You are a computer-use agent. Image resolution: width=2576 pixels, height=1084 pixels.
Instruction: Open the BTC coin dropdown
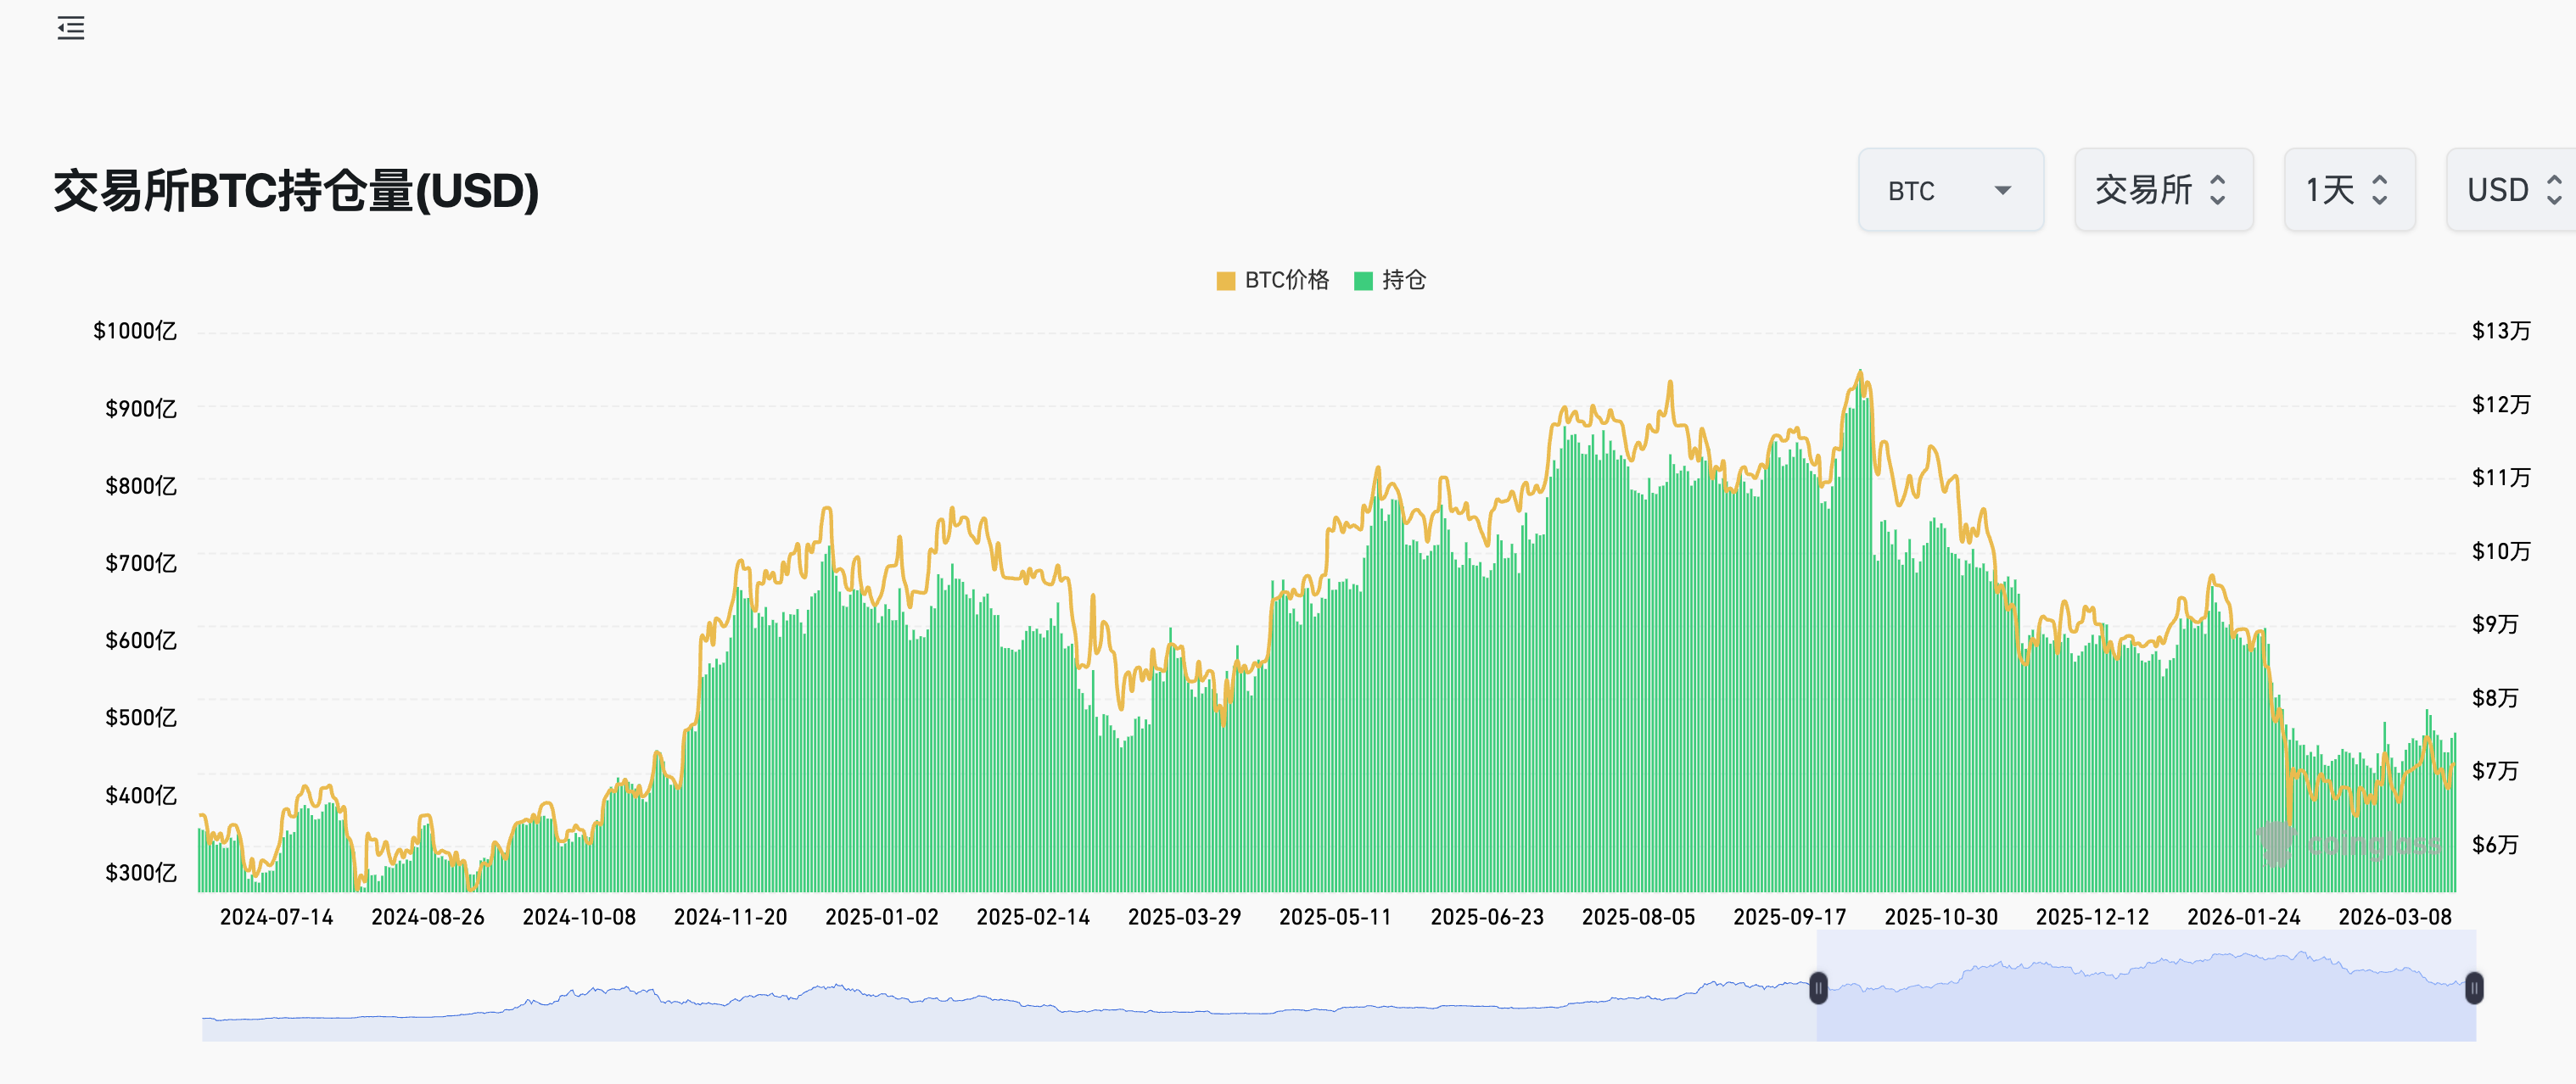click(x=1912, y=190)
